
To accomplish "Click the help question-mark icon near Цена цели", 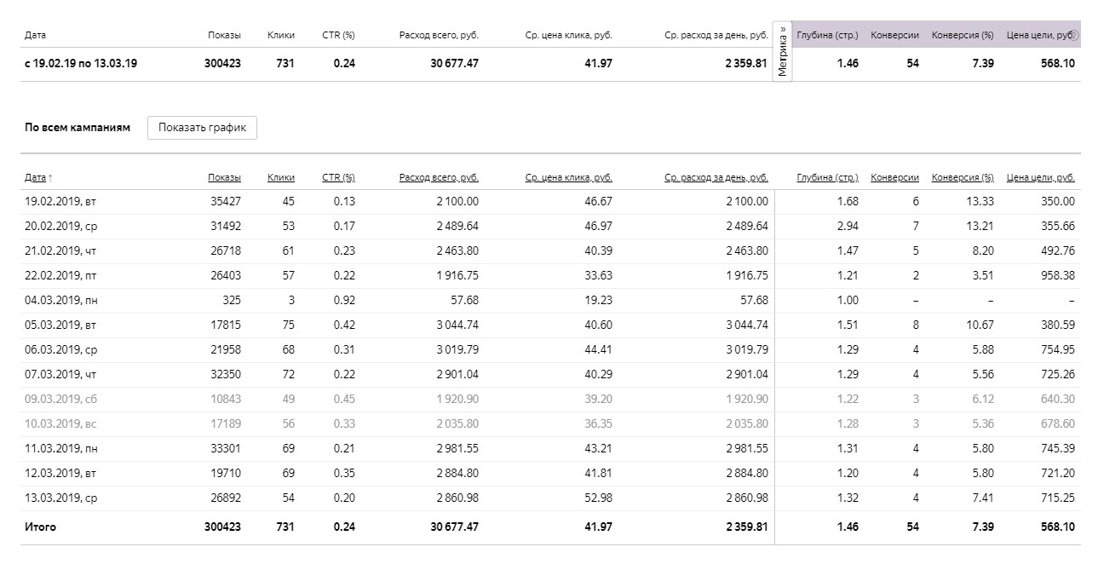I will point(1075,35).
